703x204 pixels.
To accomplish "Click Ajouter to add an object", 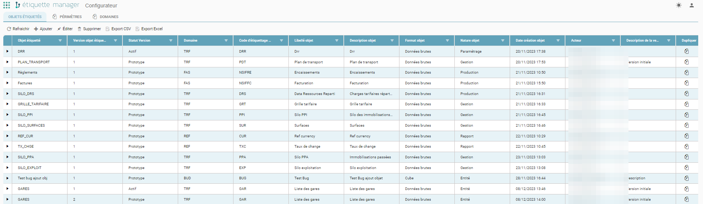I will click(x=43, y=29).
